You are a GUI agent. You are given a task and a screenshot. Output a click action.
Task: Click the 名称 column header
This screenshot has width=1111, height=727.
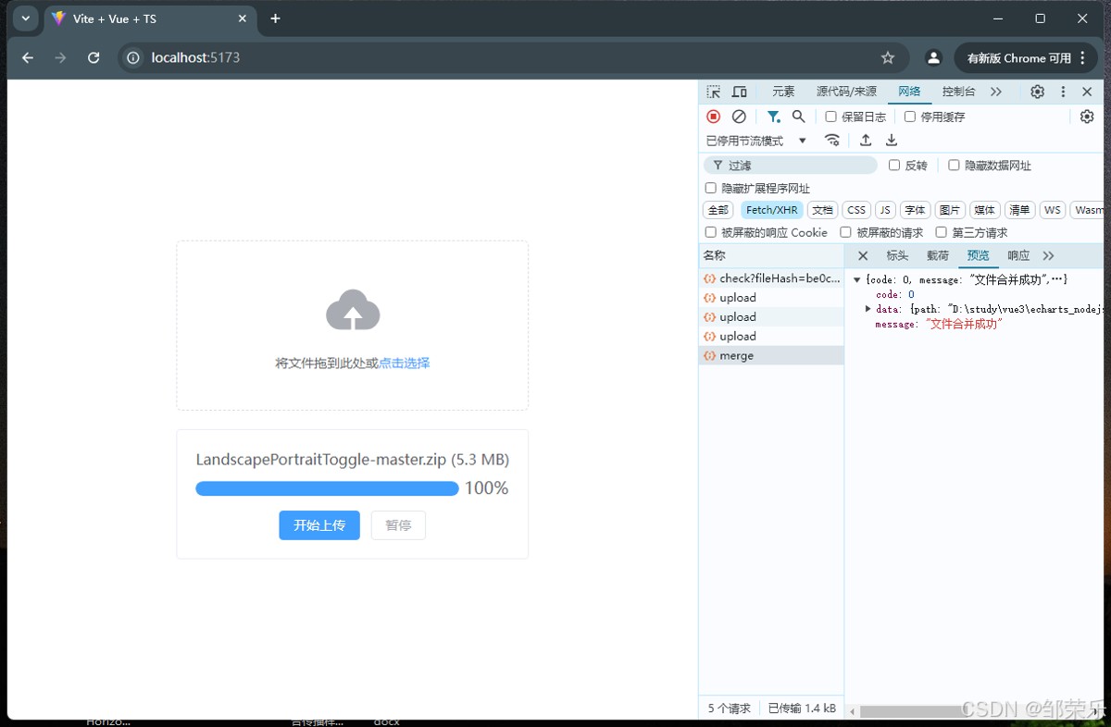click(x=771, y=255)
